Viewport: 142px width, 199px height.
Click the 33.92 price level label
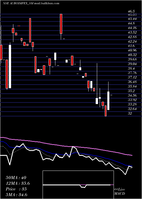pos(132,100)
